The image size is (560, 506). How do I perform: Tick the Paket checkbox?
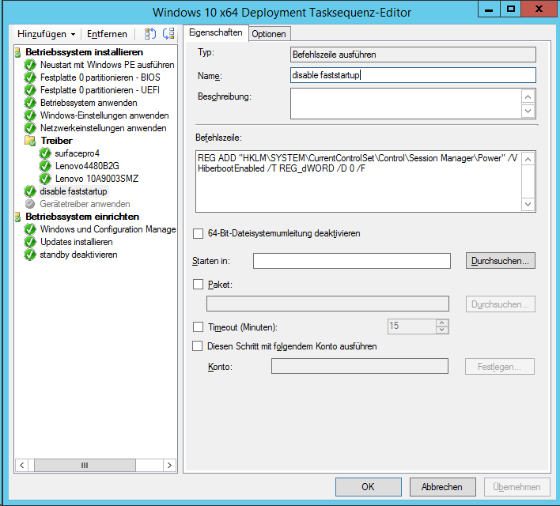click(x=199, y=284)
